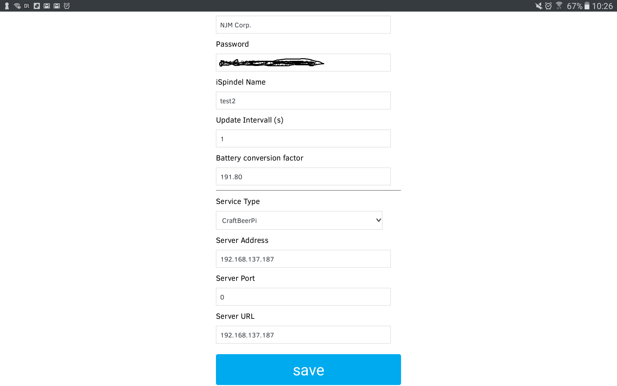The width and height of the screenshot is (617, 386).
Task: Select the Server URL input field
Action: [x=303, y=335]
